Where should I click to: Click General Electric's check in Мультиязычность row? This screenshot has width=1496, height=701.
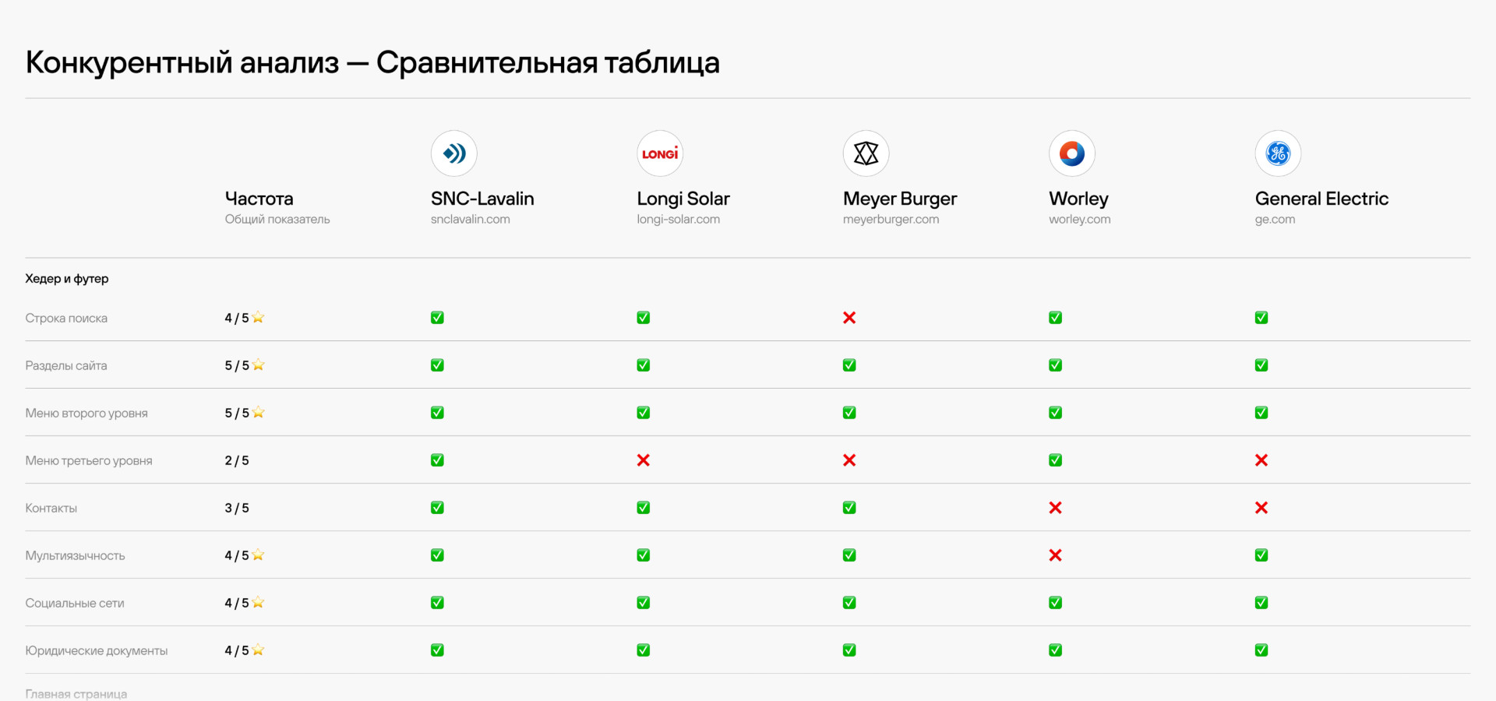click(x=1261, y=555)
